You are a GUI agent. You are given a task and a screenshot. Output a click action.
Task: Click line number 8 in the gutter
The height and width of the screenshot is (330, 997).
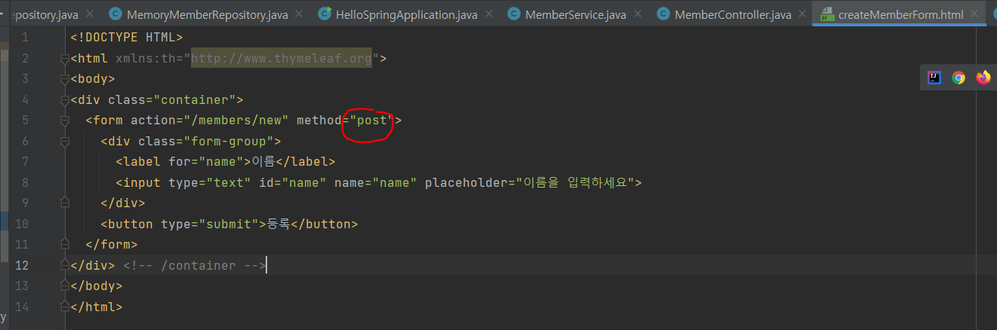[26, 182]
